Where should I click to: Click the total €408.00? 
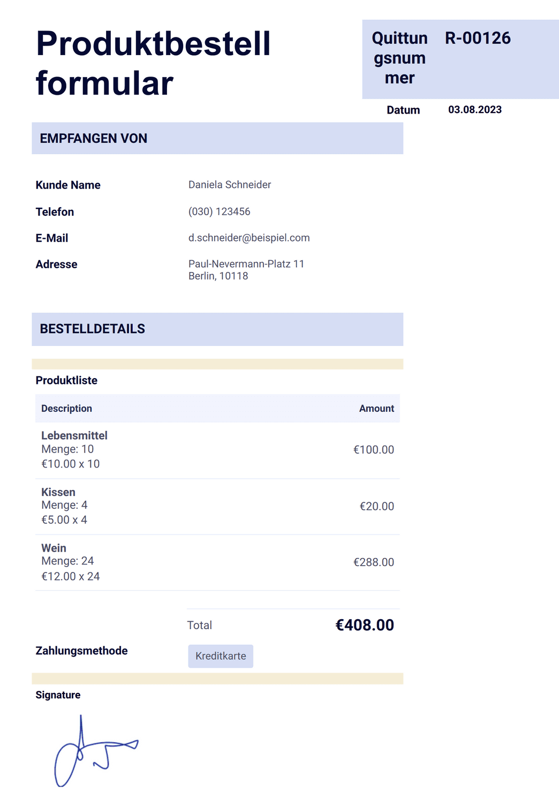point(365,625)
